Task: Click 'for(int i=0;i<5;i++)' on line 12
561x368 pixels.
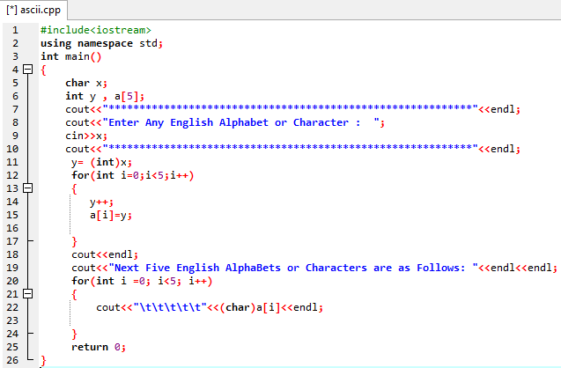Action: tap(132, 175)
